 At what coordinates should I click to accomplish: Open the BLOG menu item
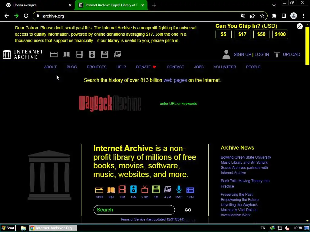click(72, 67)
